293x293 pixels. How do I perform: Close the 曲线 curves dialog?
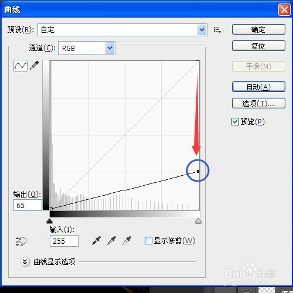click(284, 10)
